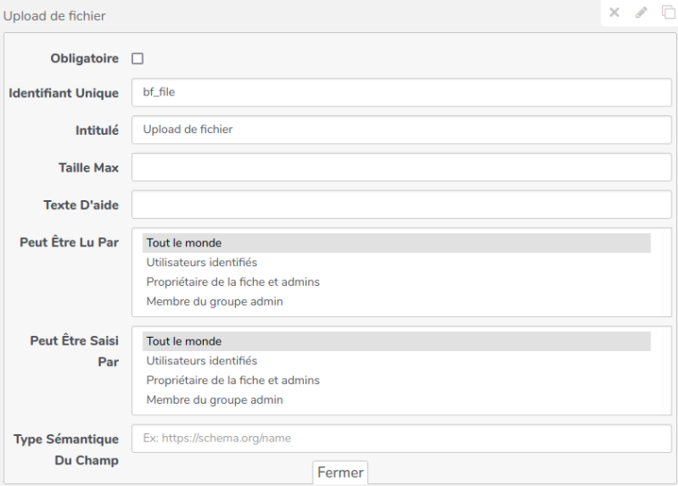The width and height of the screenshot is (678, 486).
Task: Click the Obligatoire label
Action: click(x=84, y=58)
